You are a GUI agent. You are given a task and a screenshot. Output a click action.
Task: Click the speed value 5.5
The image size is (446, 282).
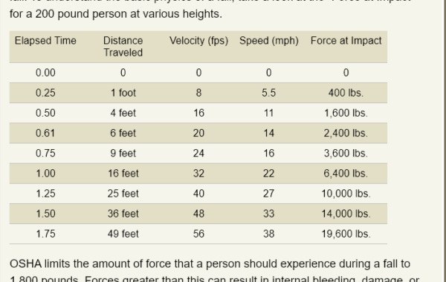point(269,93)
